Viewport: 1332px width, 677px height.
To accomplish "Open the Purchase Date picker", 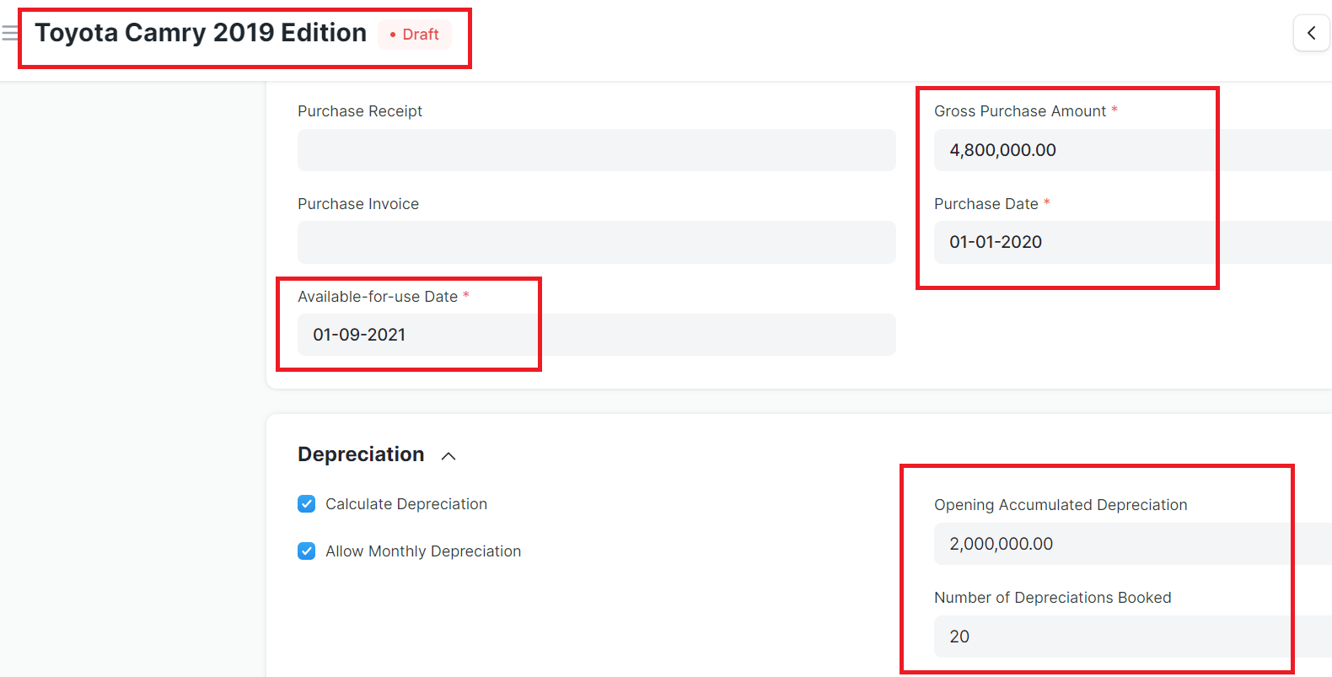I will pyautogui.click(x=1071, y=242).
